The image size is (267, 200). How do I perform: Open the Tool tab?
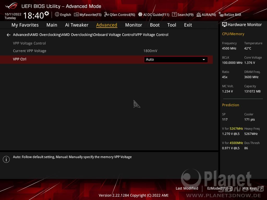172,25
